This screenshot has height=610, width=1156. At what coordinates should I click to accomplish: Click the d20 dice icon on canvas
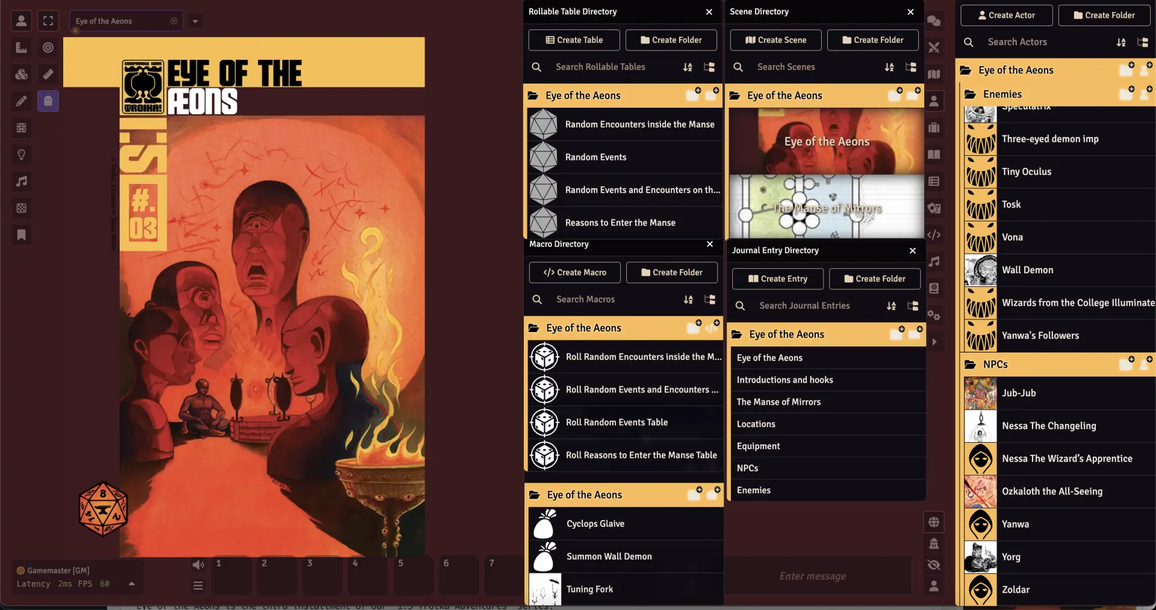(103, 508)
